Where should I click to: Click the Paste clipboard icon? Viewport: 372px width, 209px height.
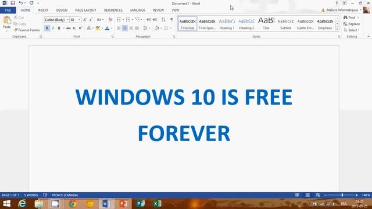click(x=7, y=20)
